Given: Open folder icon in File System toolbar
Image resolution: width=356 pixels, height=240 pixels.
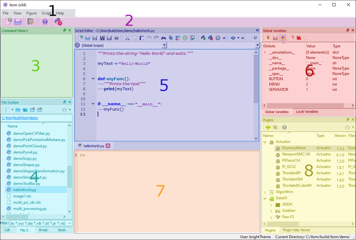Looking at the screenshot, I should [18, 110].
